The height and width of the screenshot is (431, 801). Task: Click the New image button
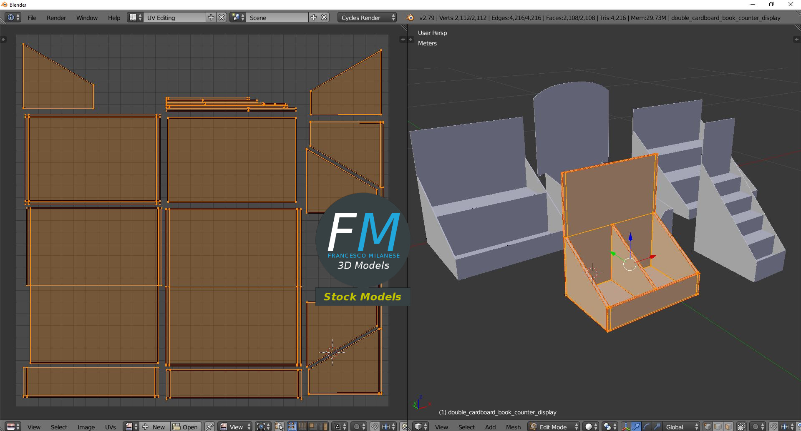154,426
